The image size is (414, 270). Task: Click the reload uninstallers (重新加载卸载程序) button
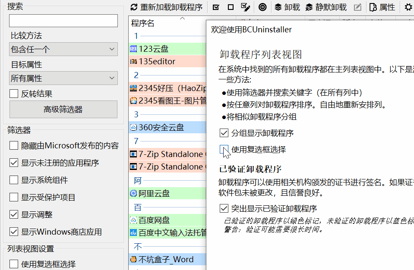tap(166, 7)
